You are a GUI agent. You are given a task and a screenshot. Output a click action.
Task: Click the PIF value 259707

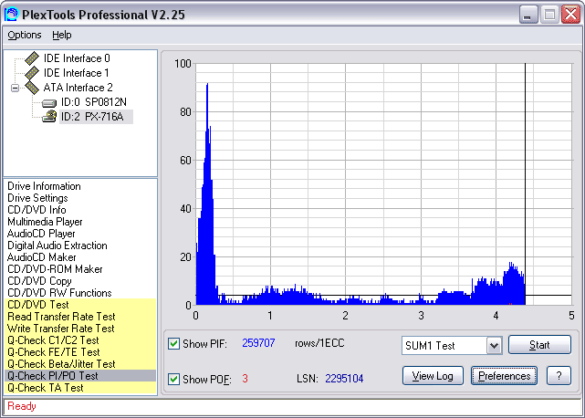pyautogui.click(x=258, y=343)
